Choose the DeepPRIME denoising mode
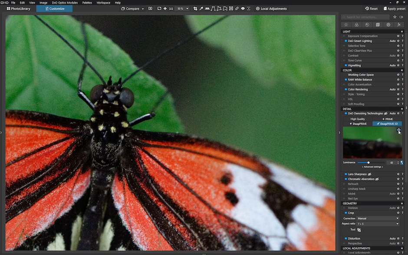The width and height of the screenshot is (408, 255). 358,124
